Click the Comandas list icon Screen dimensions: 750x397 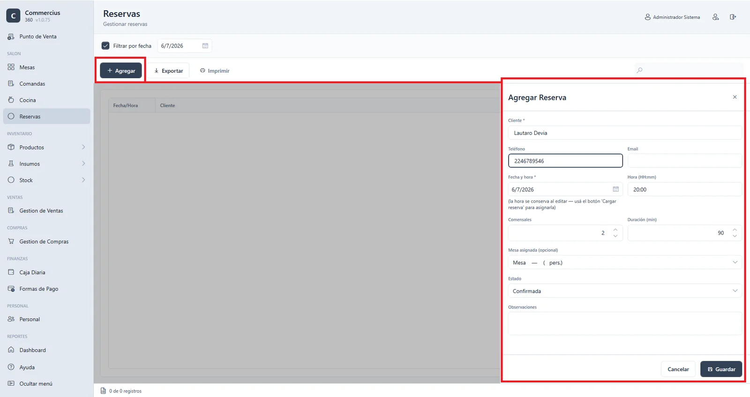(x=11, y=83)
